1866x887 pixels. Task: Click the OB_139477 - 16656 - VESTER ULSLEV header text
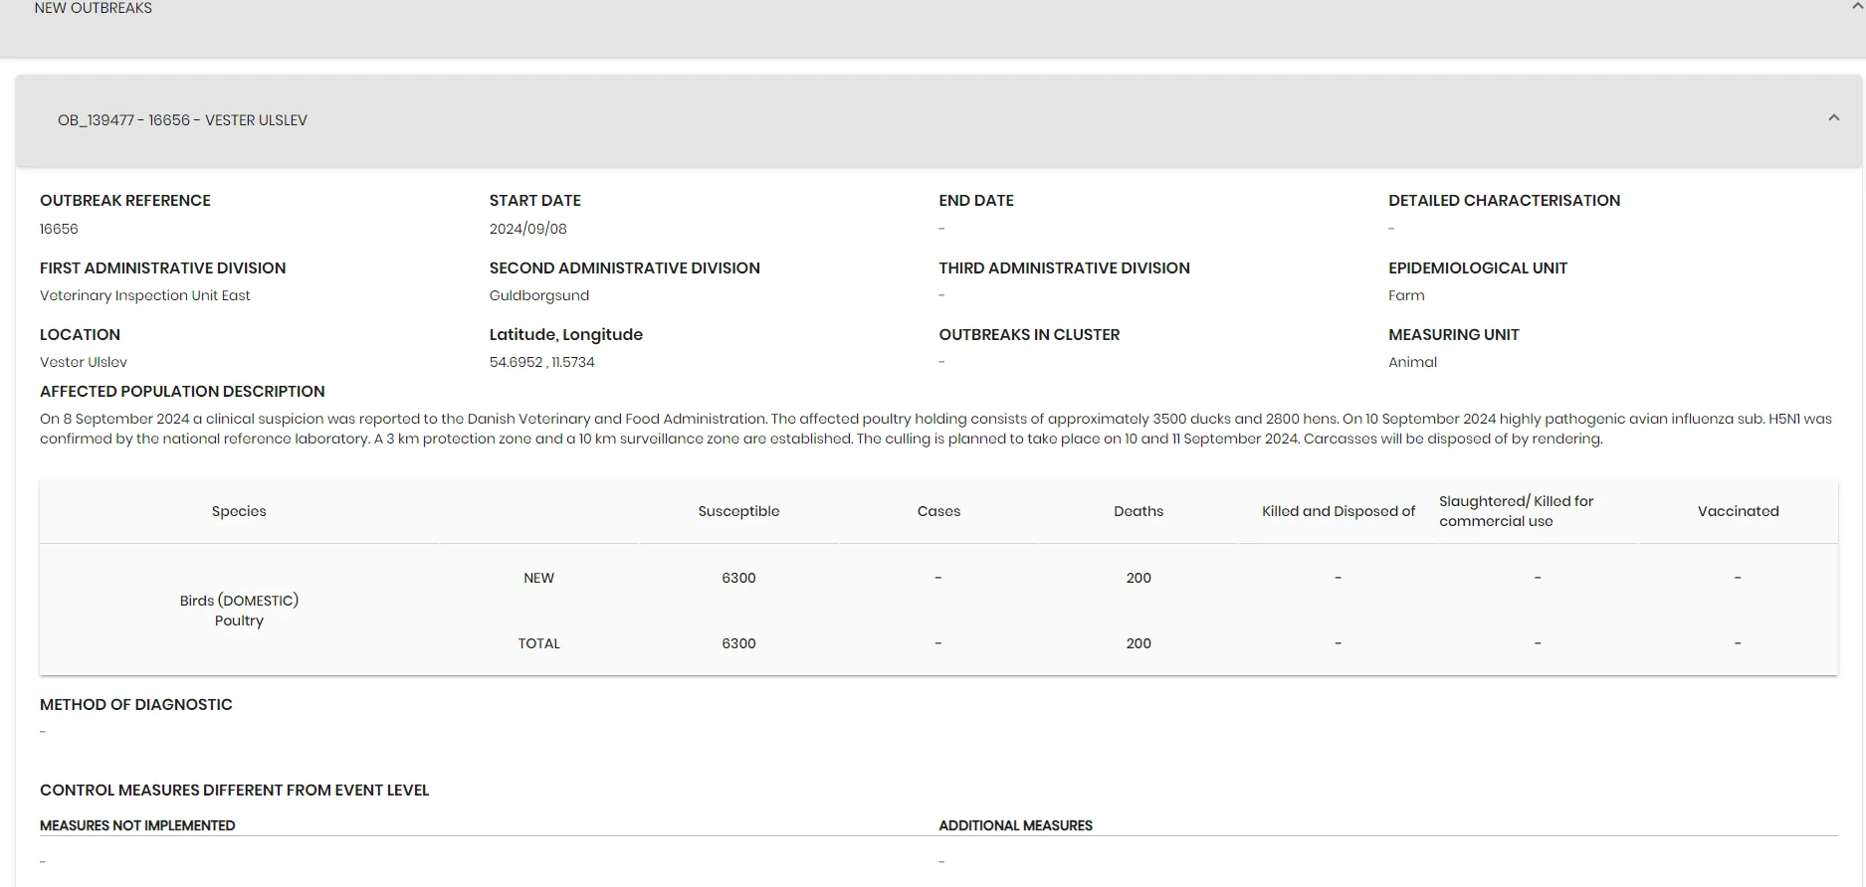182,120
